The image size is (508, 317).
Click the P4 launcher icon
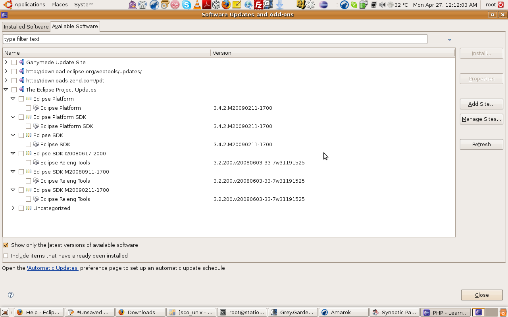301,5
